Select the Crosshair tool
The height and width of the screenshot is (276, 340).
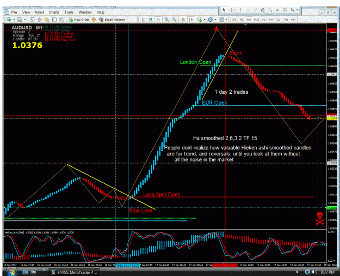click(232, 10)
